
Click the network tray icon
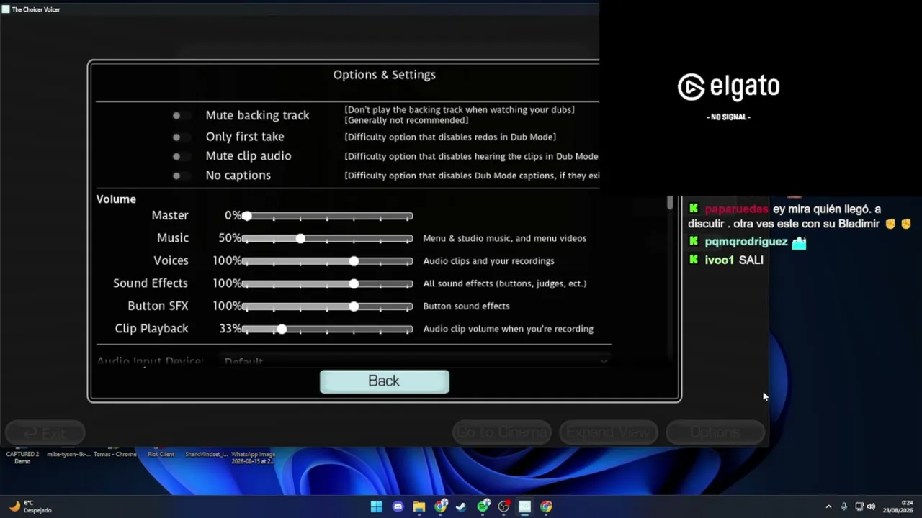tap(859, 506)
